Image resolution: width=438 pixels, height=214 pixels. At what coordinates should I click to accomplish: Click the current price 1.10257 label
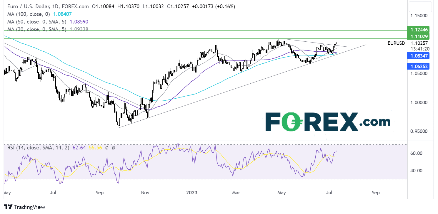419,43
